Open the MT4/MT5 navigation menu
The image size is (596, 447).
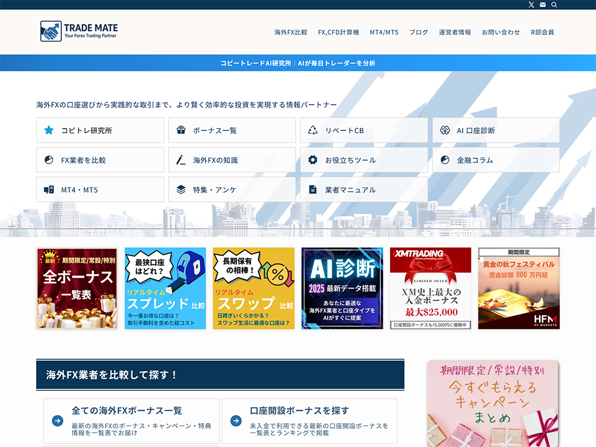pyautogui.click(x=384, y=33)
